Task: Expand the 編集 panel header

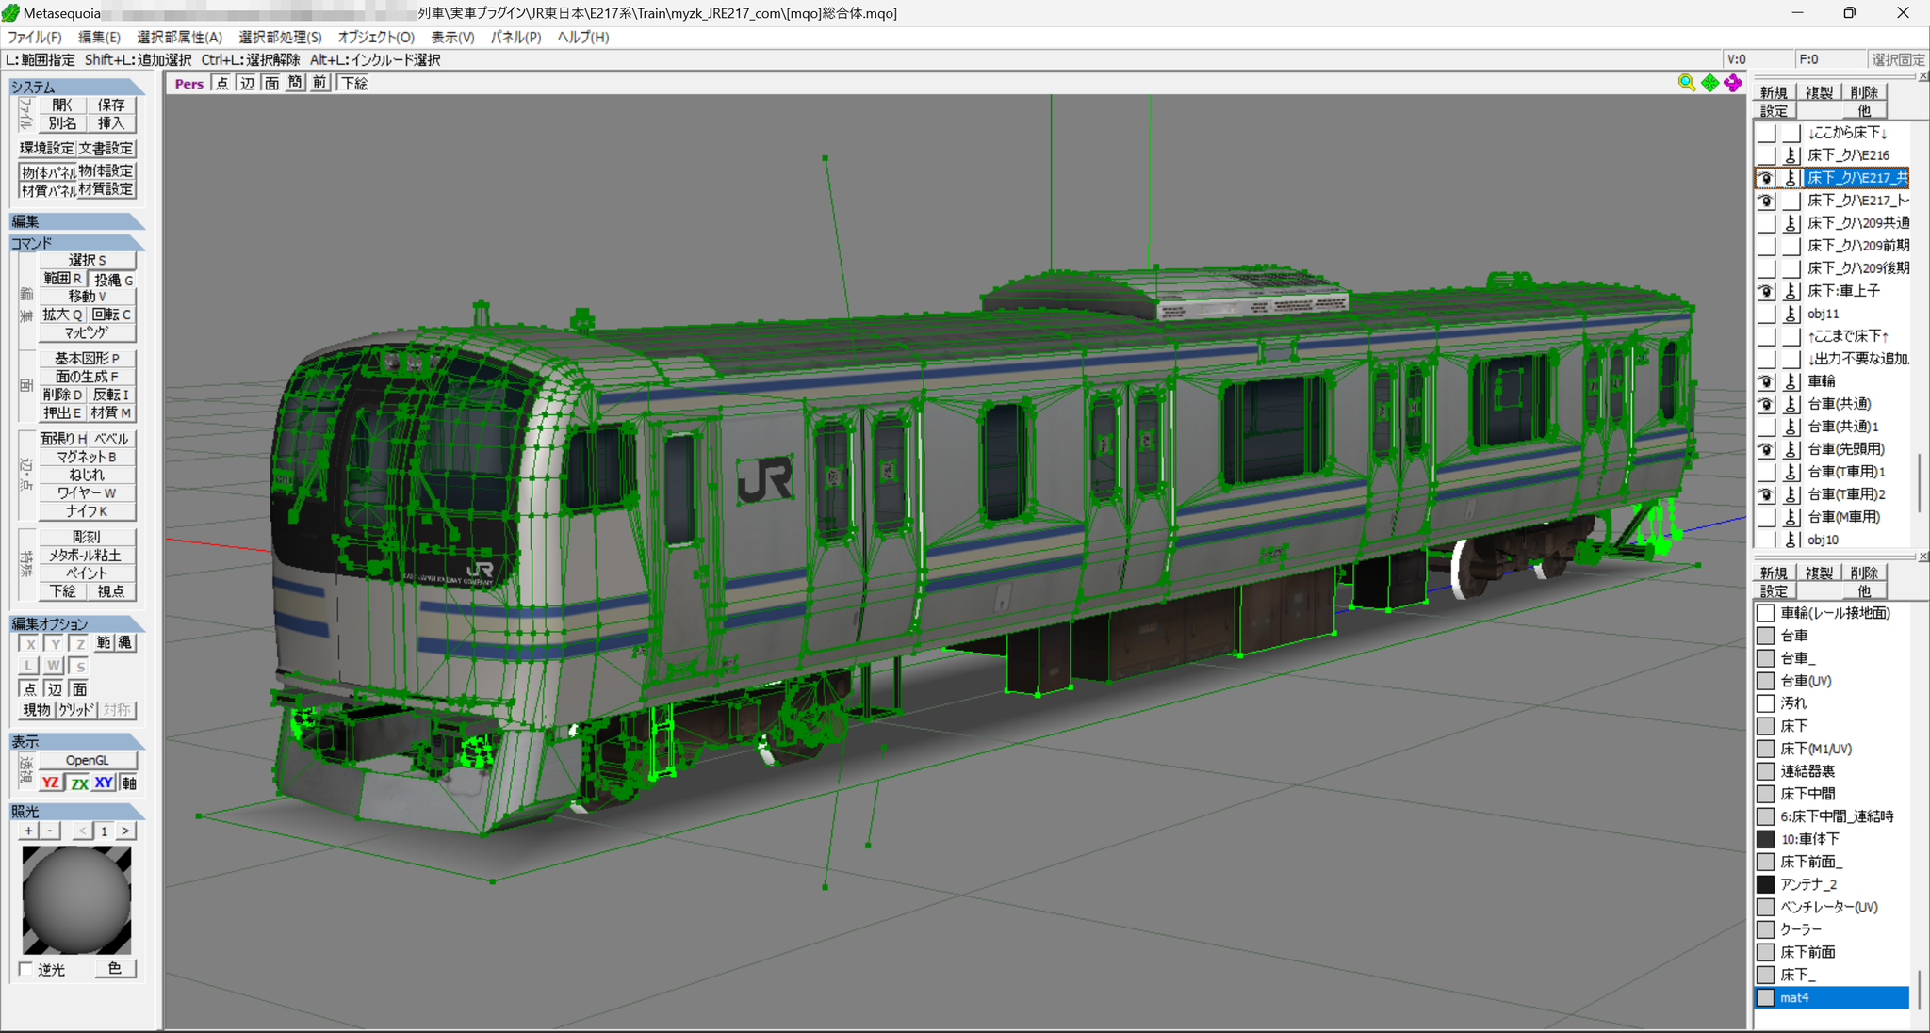Action: pos(77,221)
